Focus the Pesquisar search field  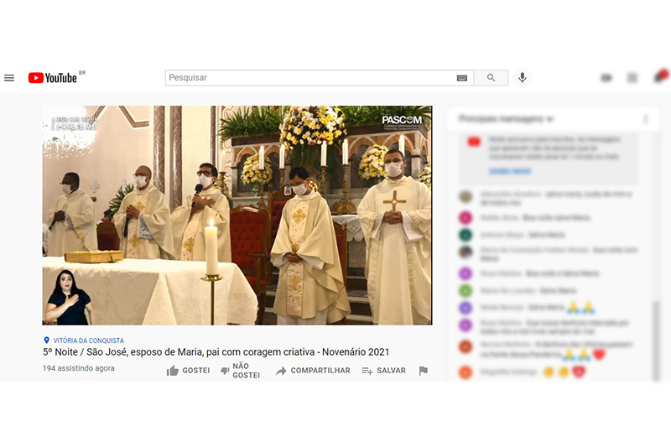point(310,78)
